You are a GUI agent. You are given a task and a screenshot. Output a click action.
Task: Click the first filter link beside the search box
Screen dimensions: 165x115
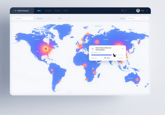pyautogui.click(x=40, y=18)
